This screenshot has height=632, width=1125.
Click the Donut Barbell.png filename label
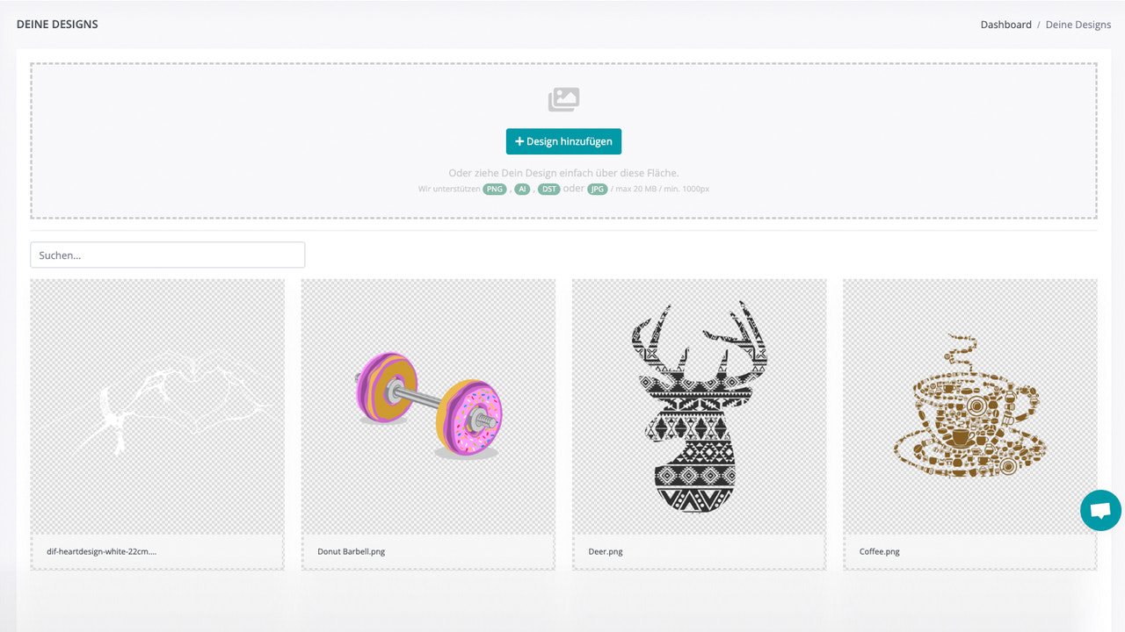pyautogui.click(x=352, y=551)
